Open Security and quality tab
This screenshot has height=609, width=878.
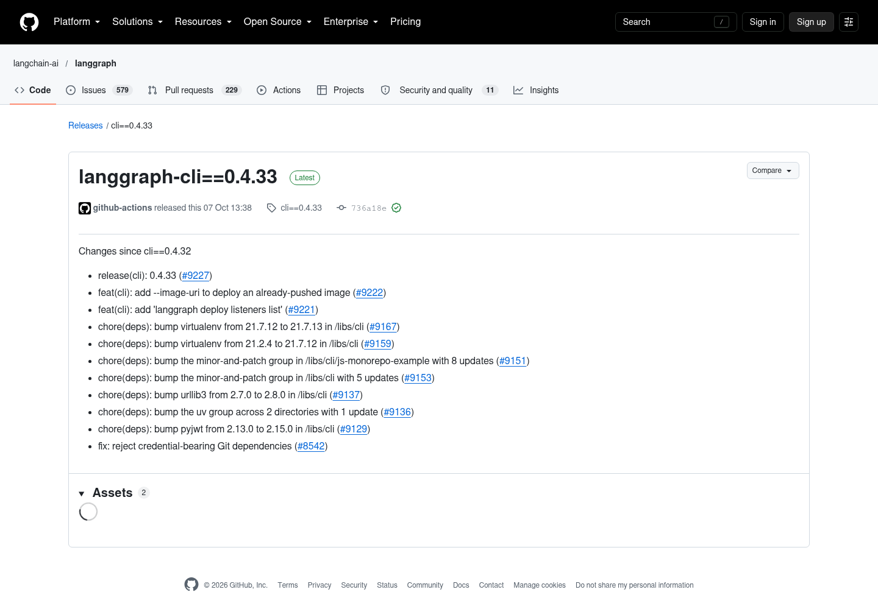pyautogui.click(x=439, y=90)
